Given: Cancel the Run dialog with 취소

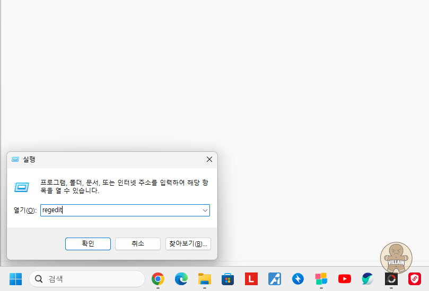Looking at the screenshot, I should tap(138, 244).
